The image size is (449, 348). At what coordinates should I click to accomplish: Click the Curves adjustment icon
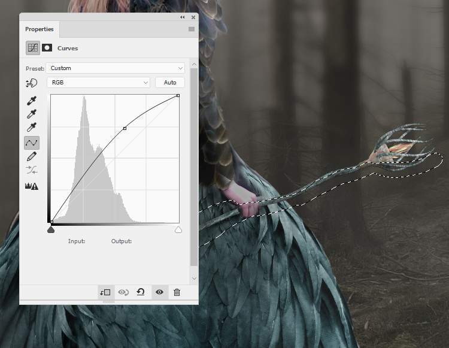(33, 48)
